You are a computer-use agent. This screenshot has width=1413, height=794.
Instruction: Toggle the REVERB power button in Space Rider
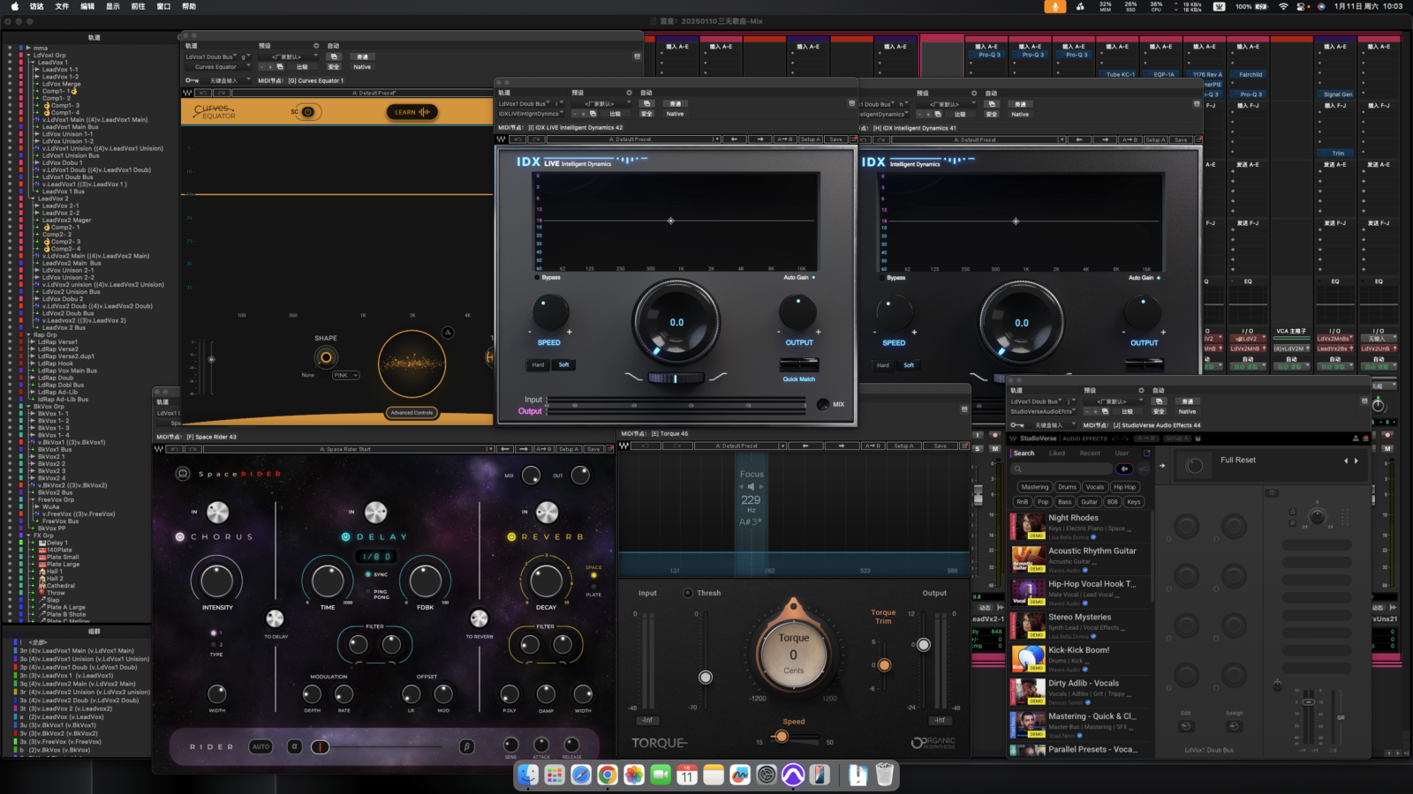(511, 536)
